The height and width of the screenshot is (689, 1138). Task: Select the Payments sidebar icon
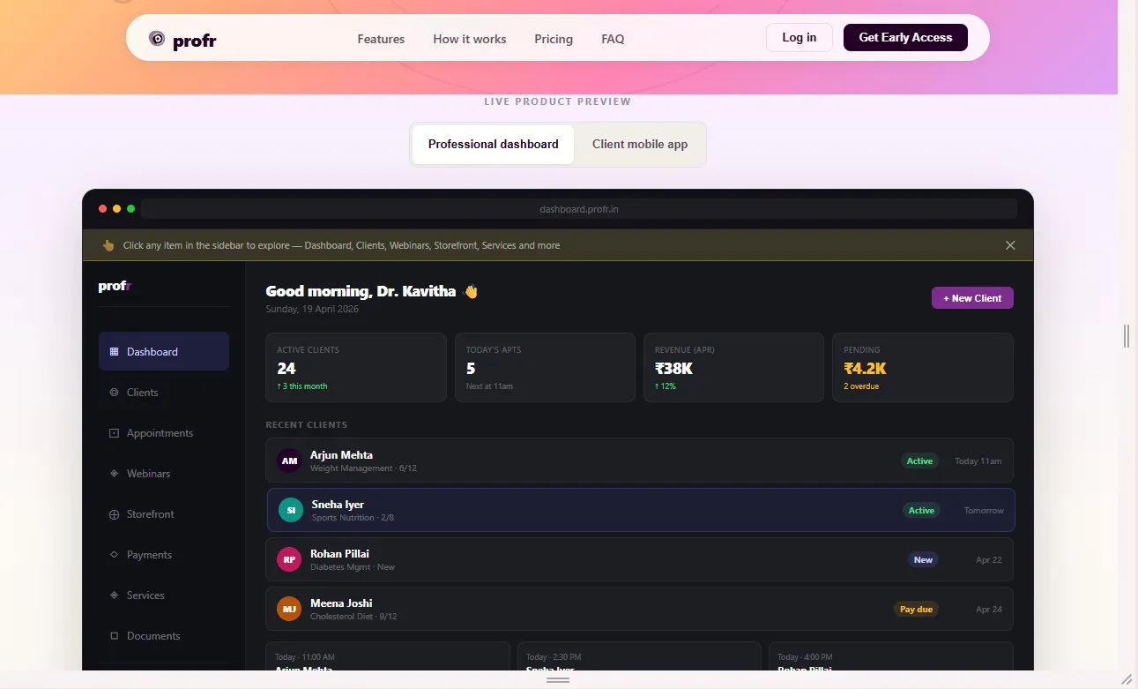[x=114, y=555]
